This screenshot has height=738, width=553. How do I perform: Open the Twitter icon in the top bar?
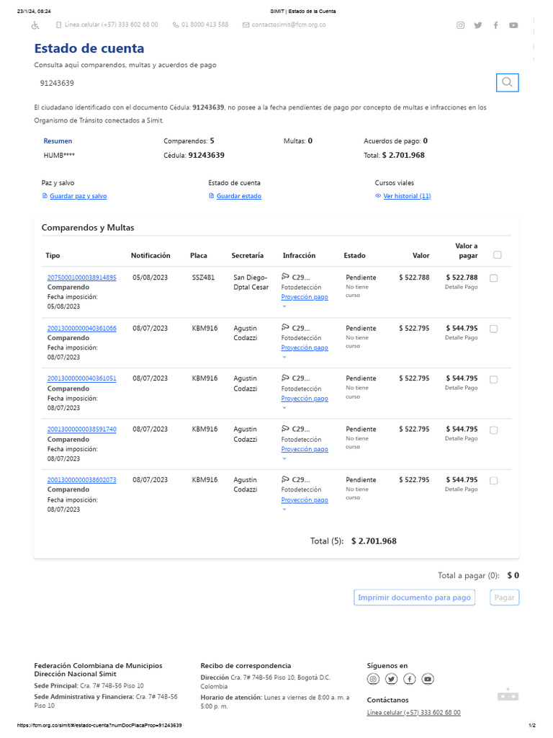[x=478, y=25]
